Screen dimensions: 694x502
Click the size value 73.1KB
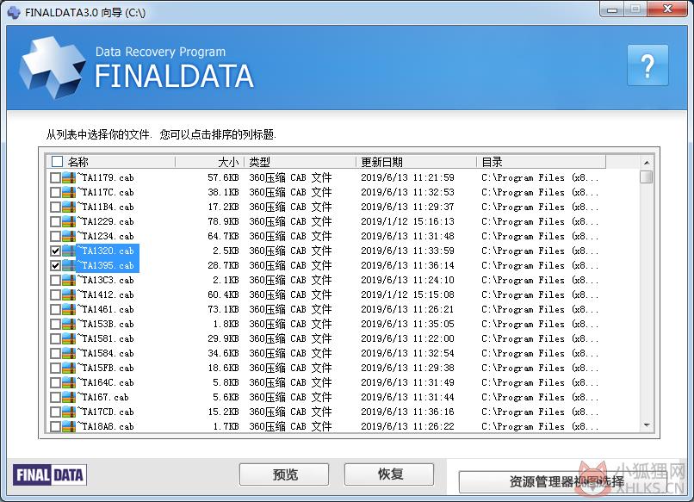[223, 309]
